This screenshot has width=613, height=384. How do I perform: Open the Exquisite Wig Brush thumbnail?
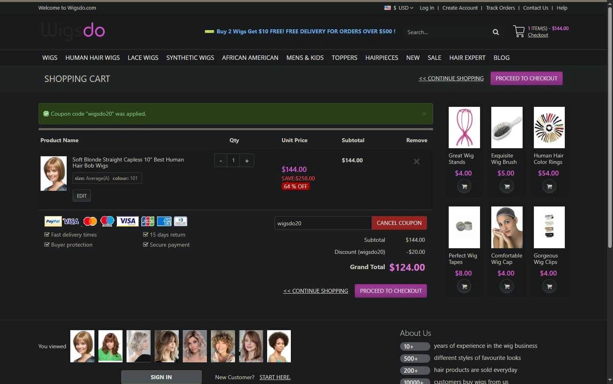click(507, 127)
